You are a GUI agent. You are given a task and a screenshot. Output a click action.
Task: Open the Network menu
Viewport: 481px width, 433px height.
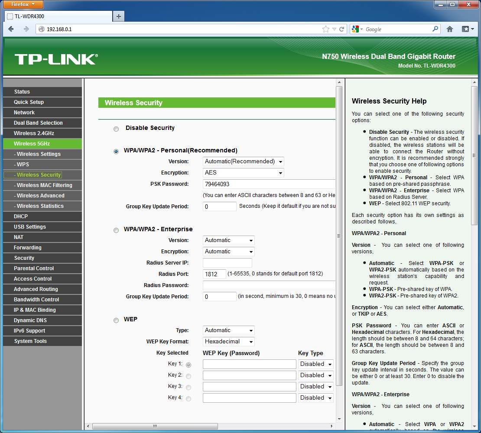(42, 113)
